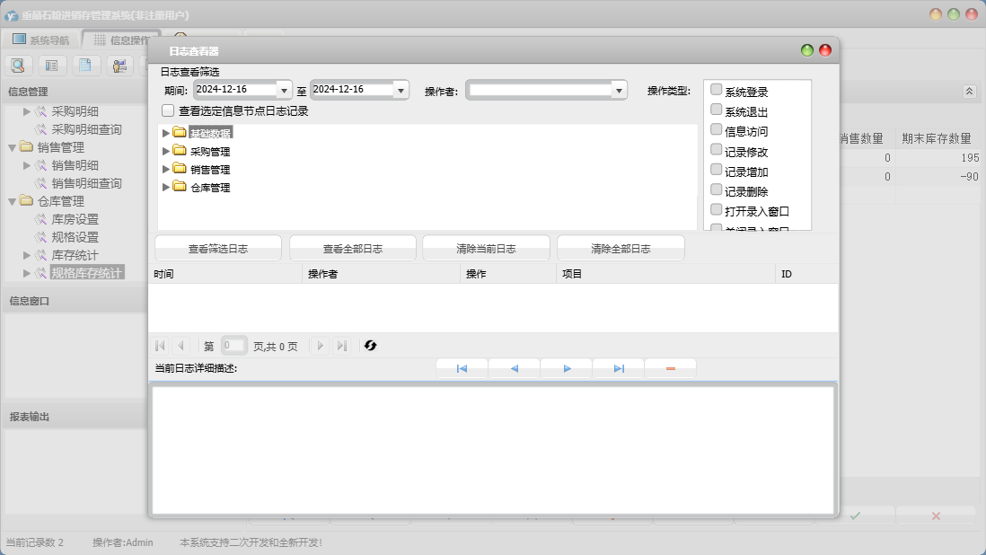Click the 报表输出 panel header
The width and height of the screenshot is (986, 555).
click(x=75, y=417)
